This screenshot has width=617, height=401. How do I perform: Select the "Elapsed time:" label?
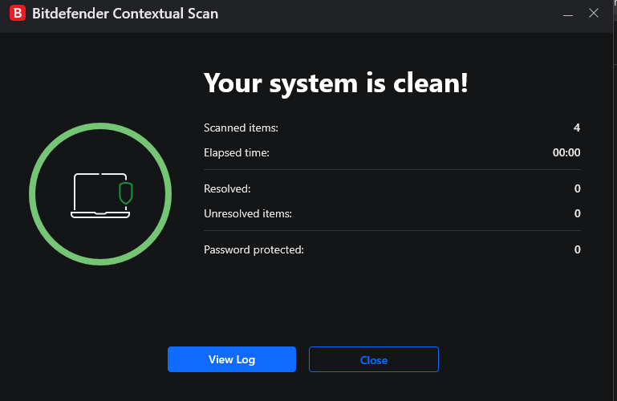[237, 152]
